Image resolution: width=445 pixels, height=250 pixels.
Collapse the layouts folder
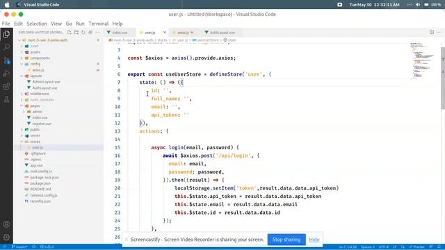coord(22,76)
